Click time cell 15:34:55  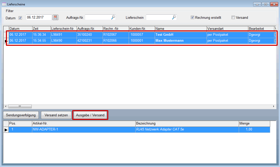point(42,41)
